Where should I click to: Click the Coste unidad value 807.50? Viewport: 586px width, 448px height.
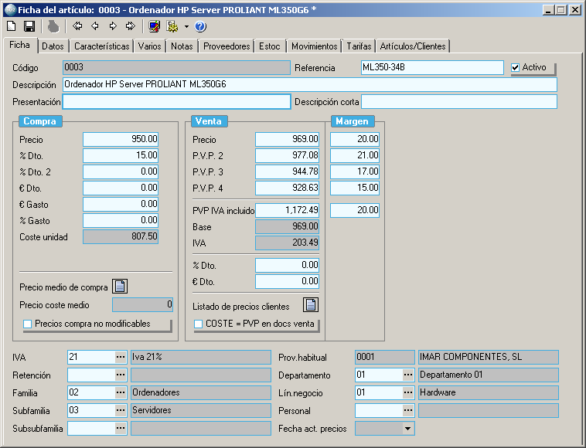click(121, 236)
